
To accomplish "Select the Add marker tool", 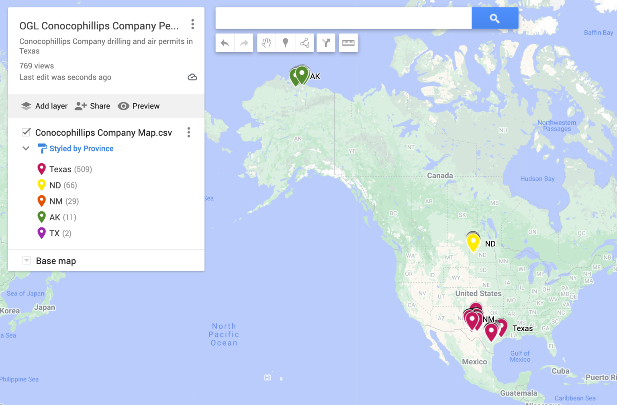I will pos(286,43).
